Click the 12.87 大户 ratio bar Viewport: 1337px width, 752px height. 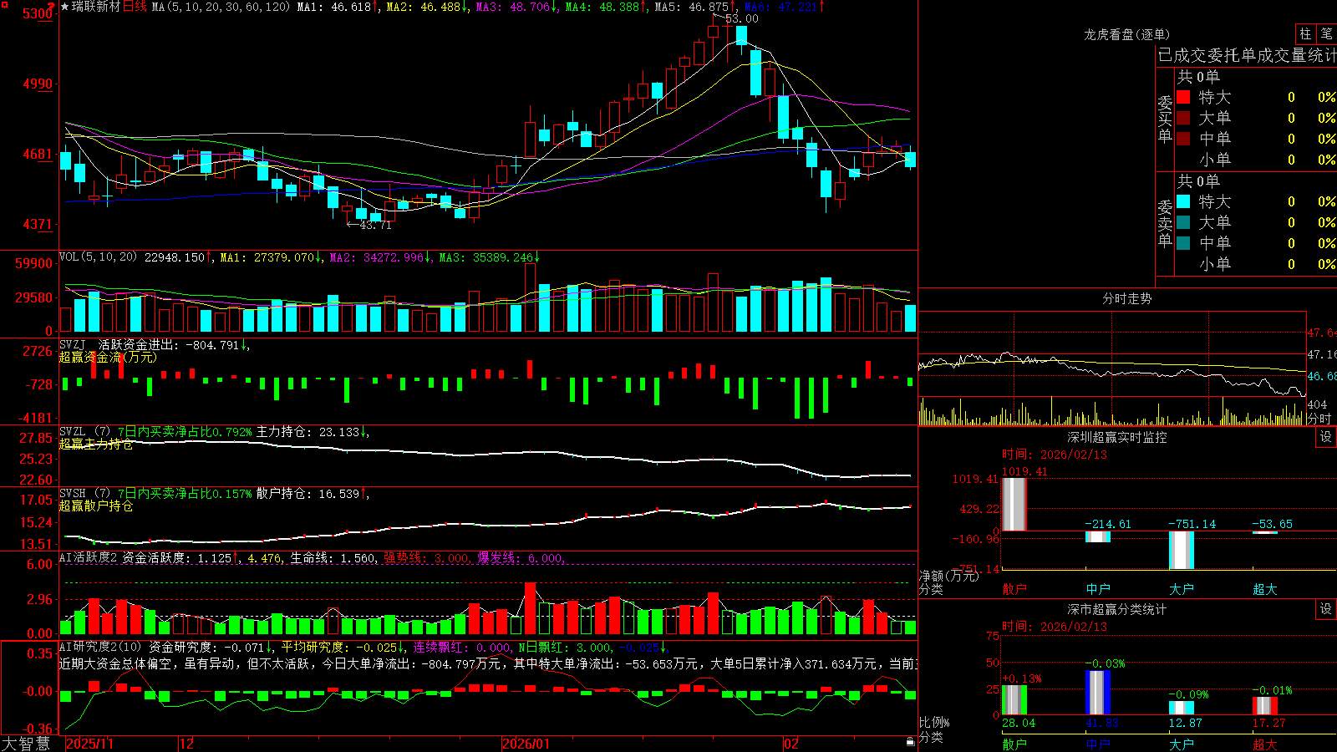[x=1182, y=708]
